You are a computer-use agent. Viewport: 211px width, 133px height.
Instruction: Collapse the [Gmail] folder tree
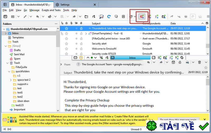tap(6, 46)
